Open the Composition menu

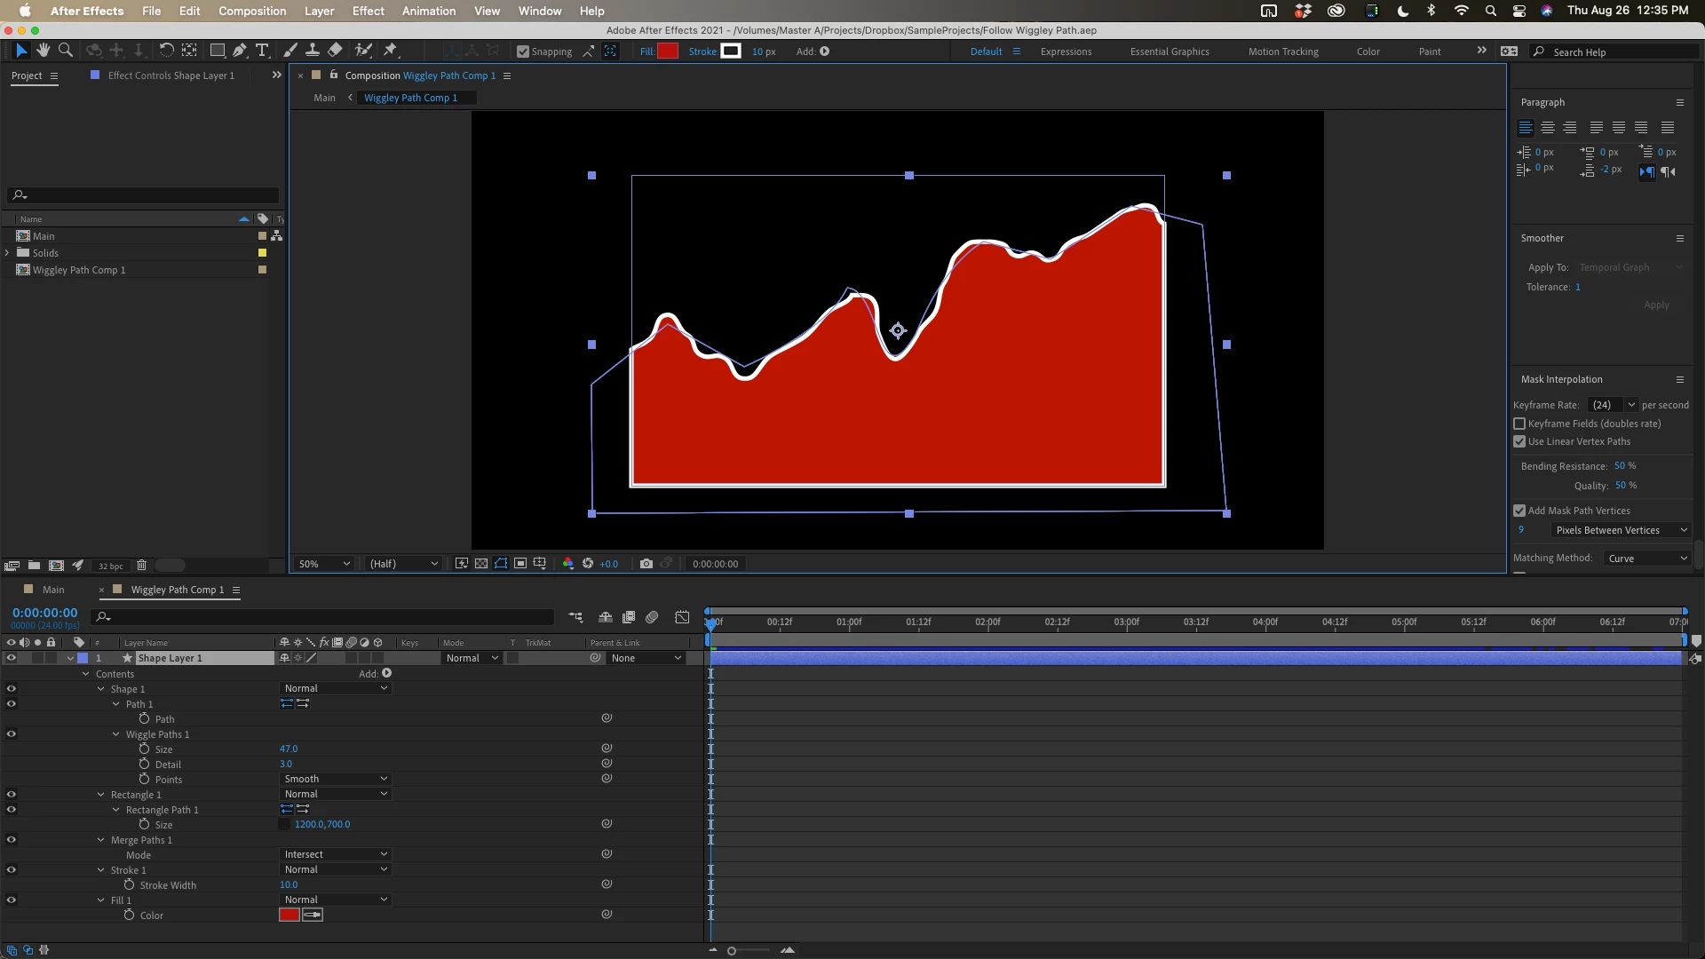coord(252,11)
